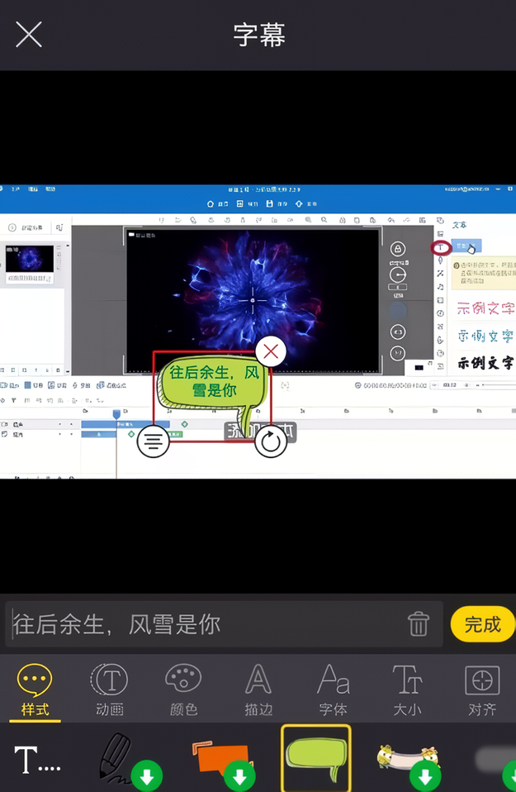Open the 对齐 alignment tab

pos(481,690)
